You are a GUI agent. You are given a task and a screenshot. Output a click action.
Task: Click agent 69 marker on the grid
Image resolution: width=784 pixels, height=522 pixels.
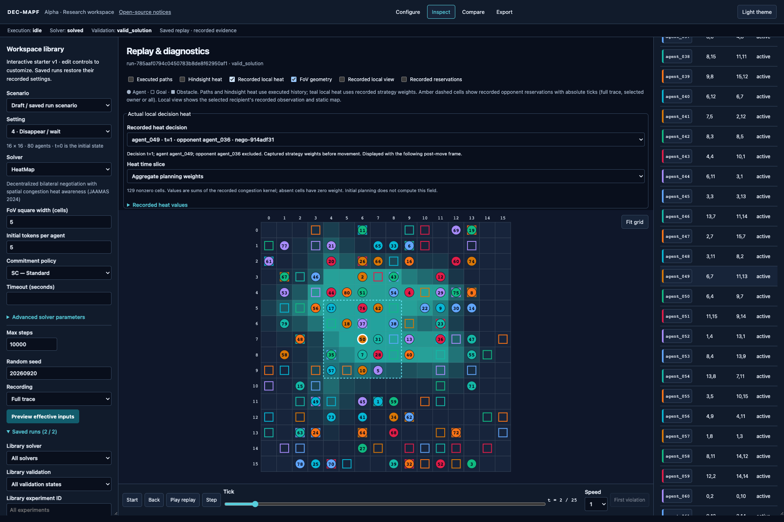click(x=456, y=230)
